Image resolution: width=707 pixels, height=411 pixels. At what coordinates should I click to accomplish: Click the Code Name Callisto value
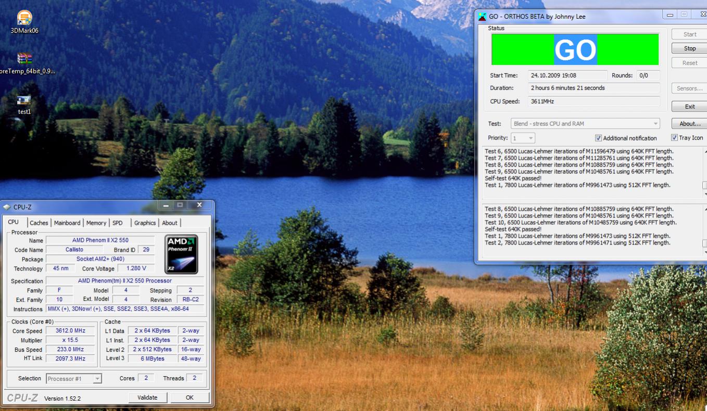click(x=74, y=250)
